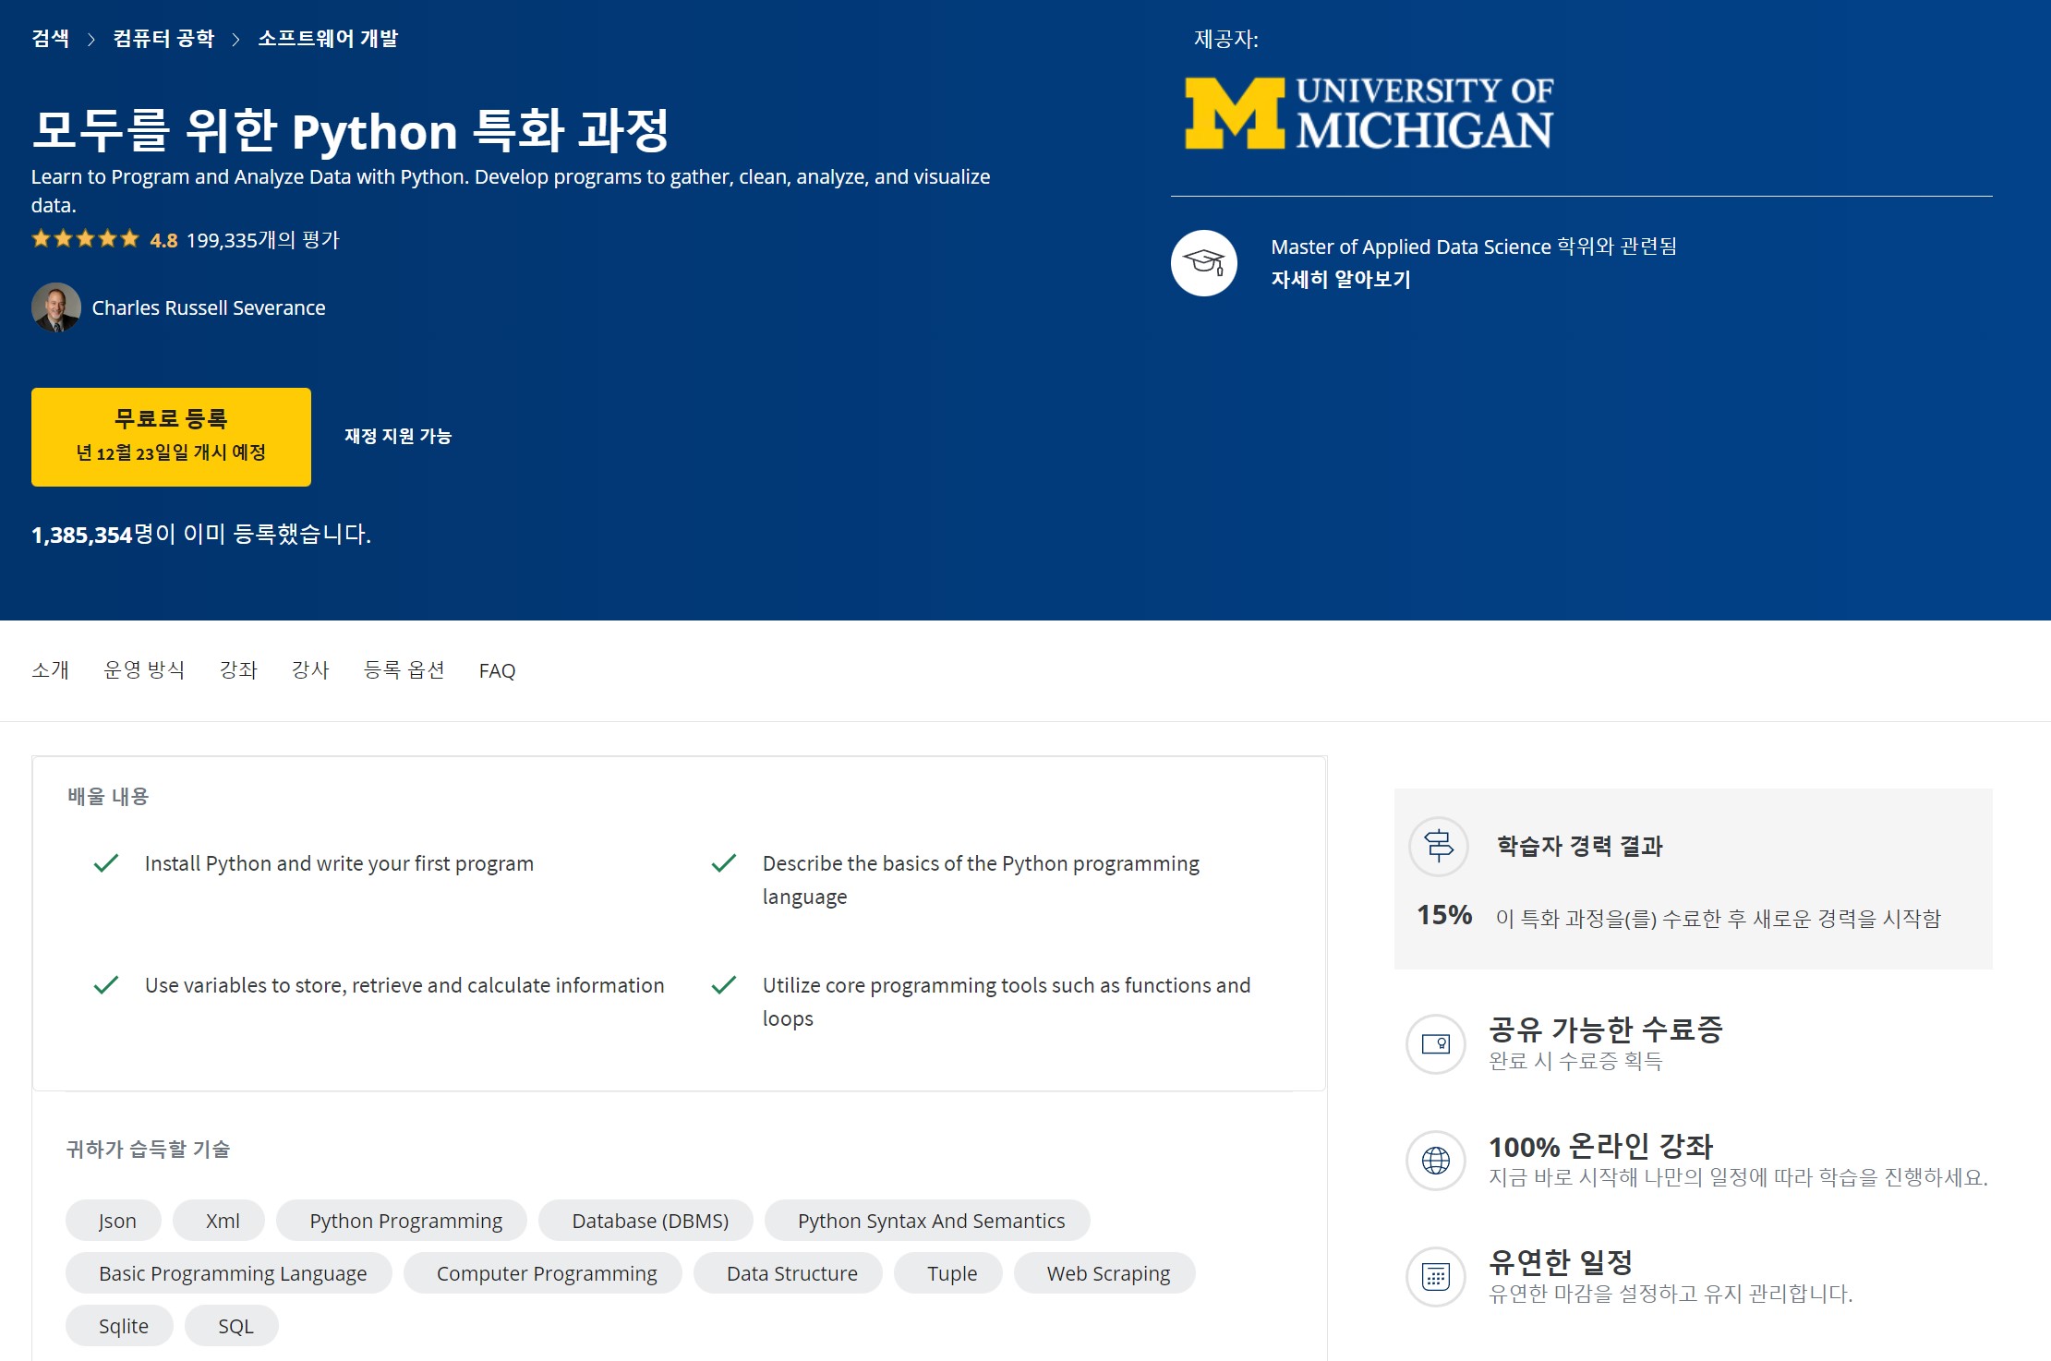
Task: Select the 등록 옵션 tab
Action: tap(404, 670)
